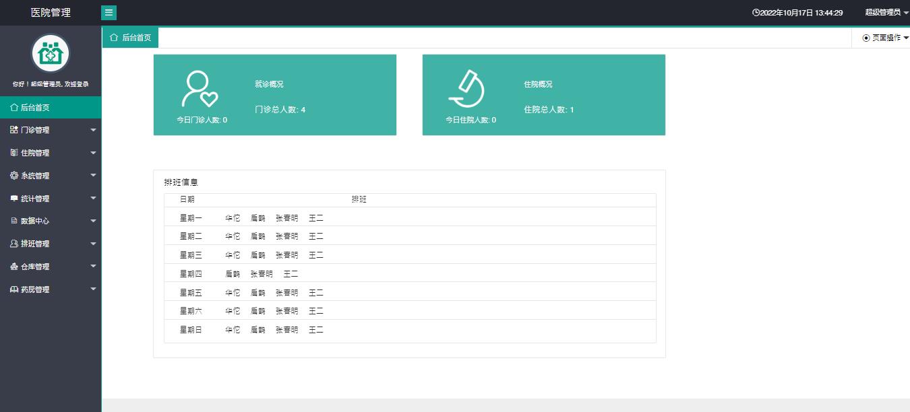Click the 门诊总人数: 4 text
910x412 pixels.
pyautogui.click(x=280, y=110)
